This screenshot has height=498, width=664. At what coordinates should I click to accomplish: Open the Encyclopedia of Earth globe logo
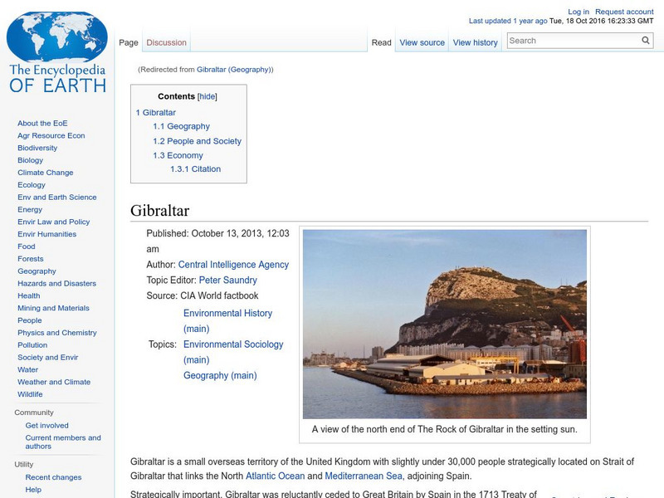(57, 51)
